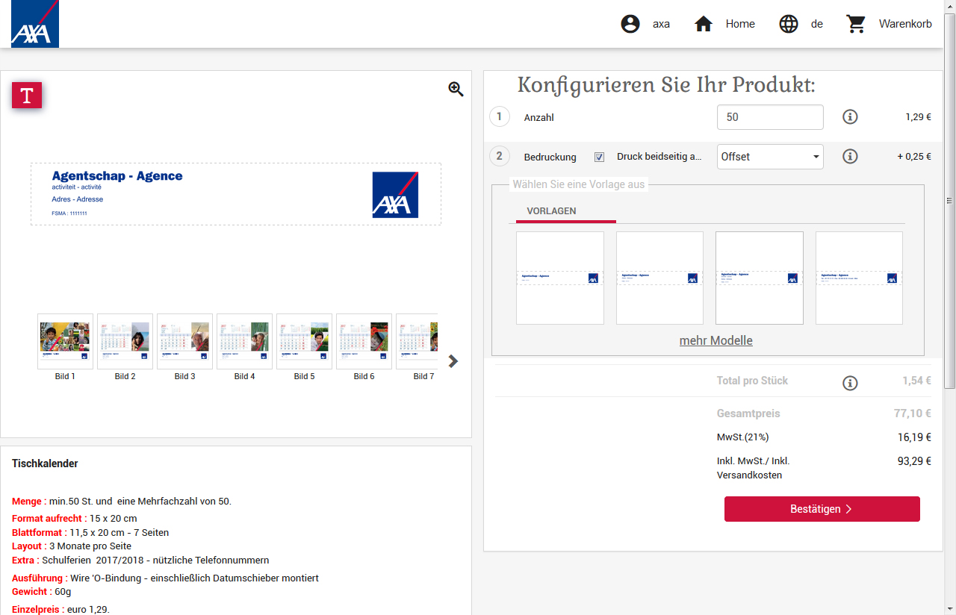Click the Home menu label
The image size is (956, 615).
pos(740,24)
